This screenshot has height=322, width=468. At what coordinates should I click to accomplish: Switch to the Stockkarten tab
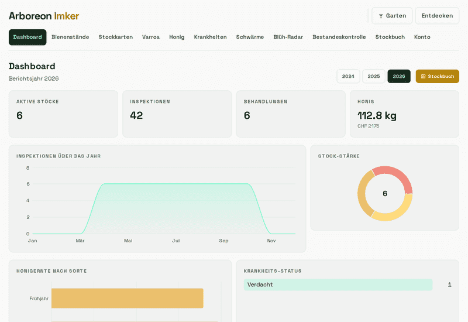115,37
